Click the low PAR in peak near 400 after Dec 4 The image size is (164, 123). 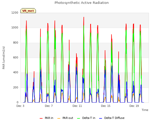[34, 71]
